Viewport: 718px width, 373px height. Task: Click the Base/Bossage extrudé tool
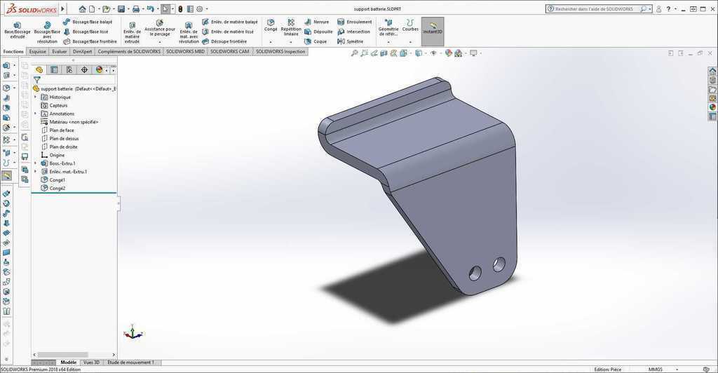[x=17, y=30]
